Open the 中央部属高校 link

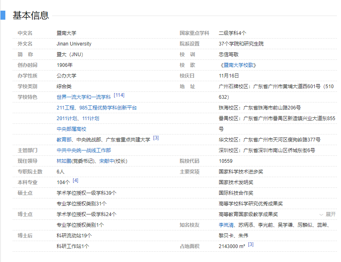pyautogui.click(x=71, y=129)
